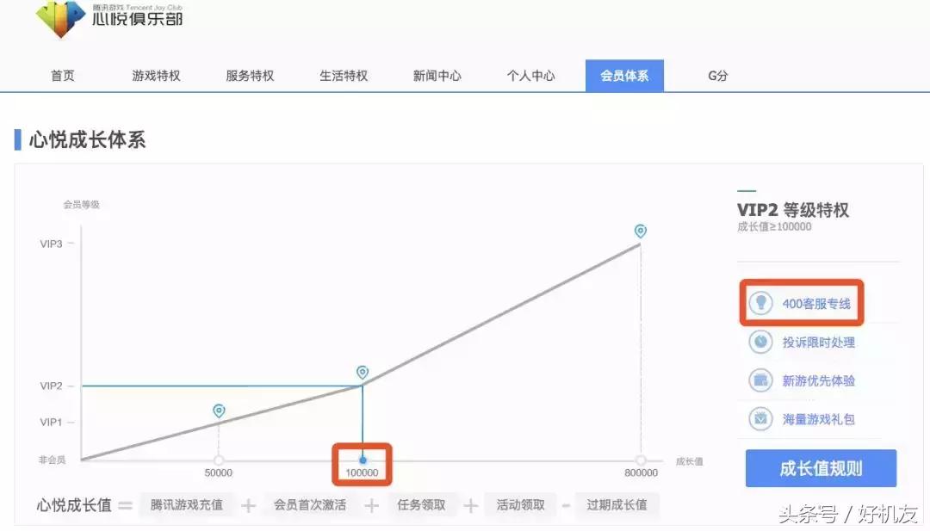Select the chart marker at 100000 growth value
930x531 pixels.
click(x=362, y=373)
